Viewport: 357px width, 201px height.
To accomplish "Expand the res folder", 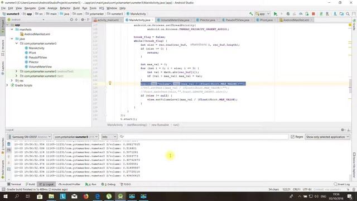I will point(12,80).
